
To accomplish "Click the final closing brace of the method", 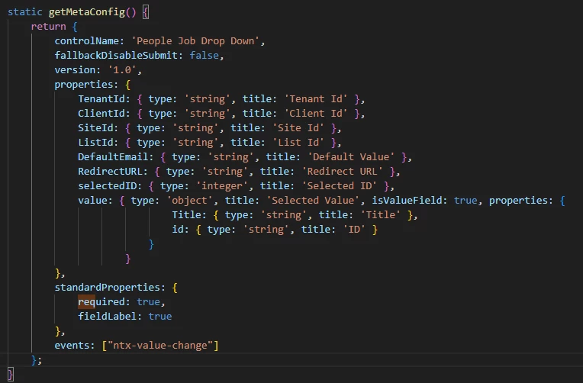I will tap(11, 375).
